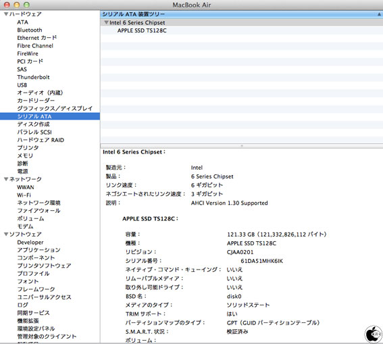Select モデム entry
Image resolution: width=383 pixels, height=344 pixels.
[x=25, y=226]
